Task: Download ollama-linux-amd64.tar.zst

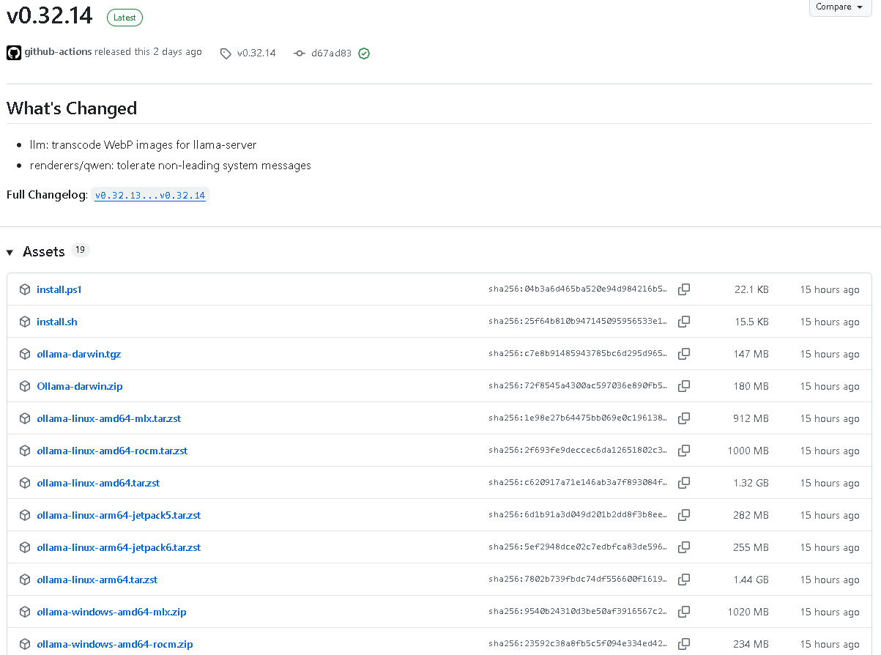Action: [x=98, y=483]
